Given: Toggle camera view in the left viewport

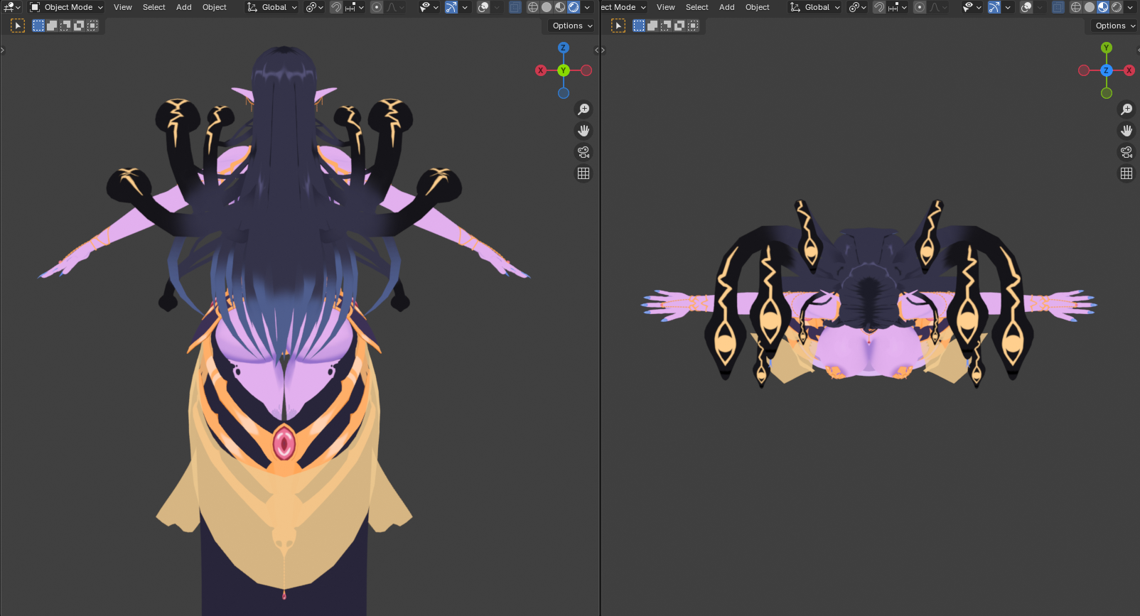Looking at the screenshot, I should [584, 152].
